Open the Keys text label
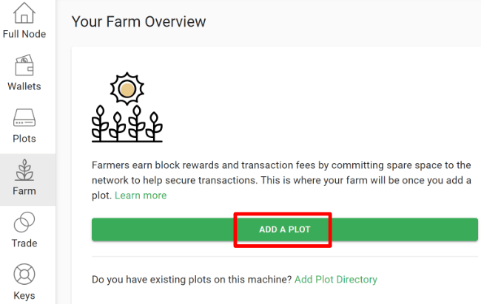Viewport: 481px width, 304px height. (x=24, y=295)
